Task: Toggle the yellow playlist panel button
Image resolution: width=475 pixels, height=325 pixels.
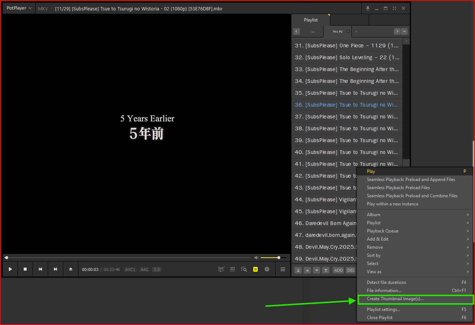Action: [x=255, y=269]
